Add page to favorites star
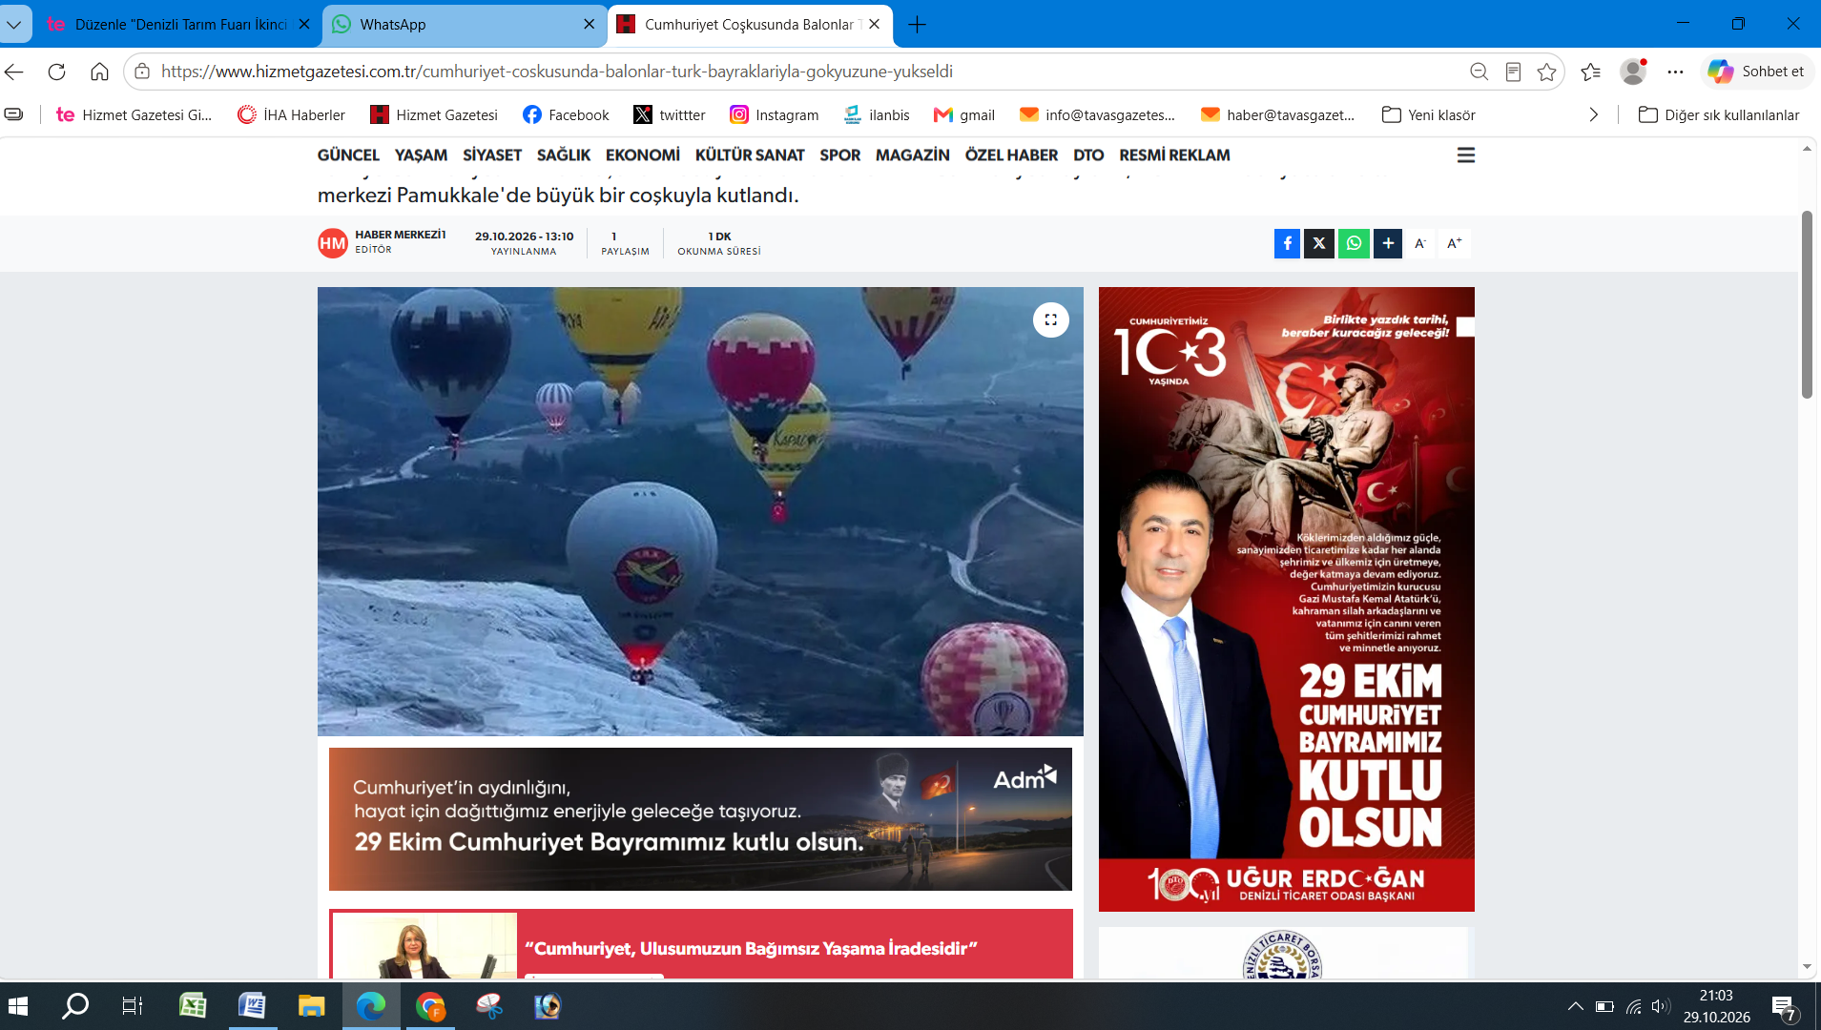 point(1546,72)
